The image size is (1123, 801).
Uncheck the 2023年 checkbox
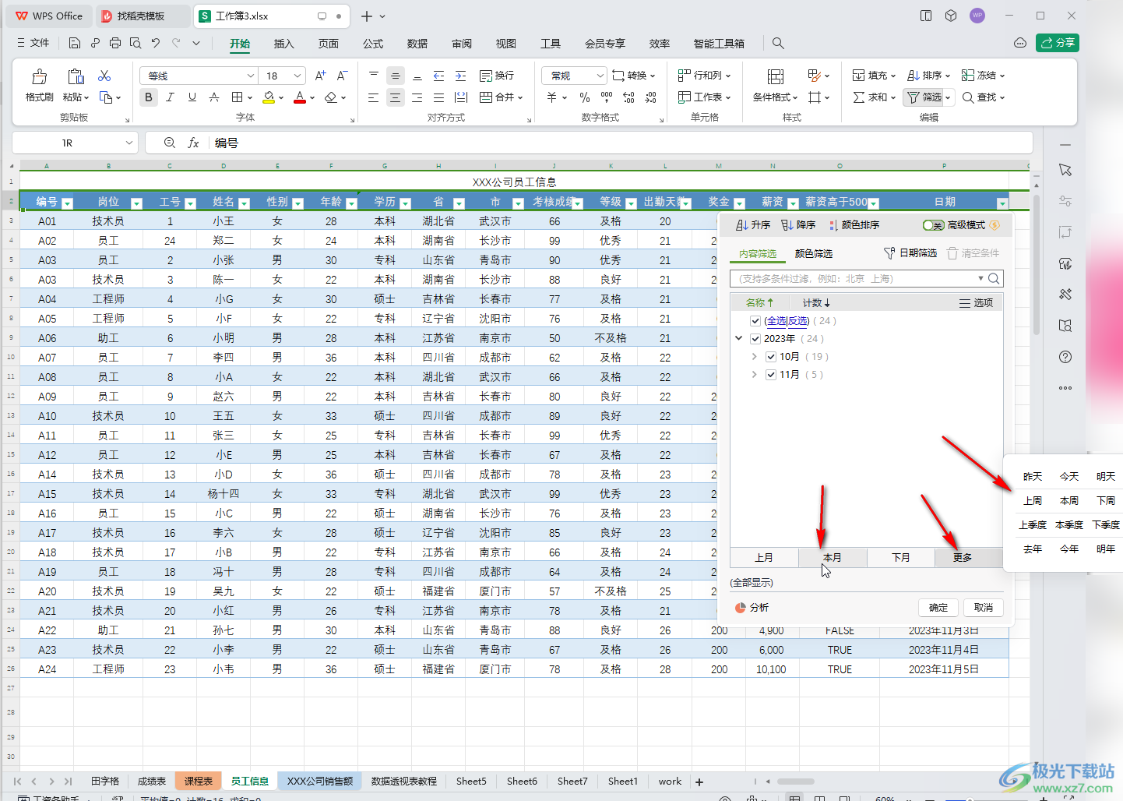tap(755, 339)
